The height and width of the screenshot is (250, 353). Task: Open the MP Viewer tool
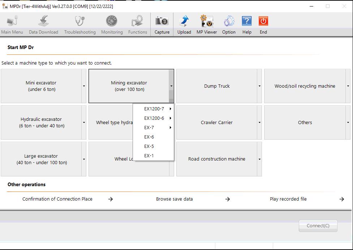click(206, 22)
